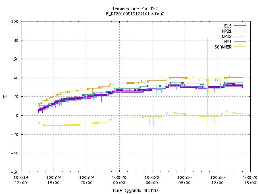The image size is (258, 194).
Task: Click the SCANNER legend label
Action: pyautogui.click(x=223, y=47)
